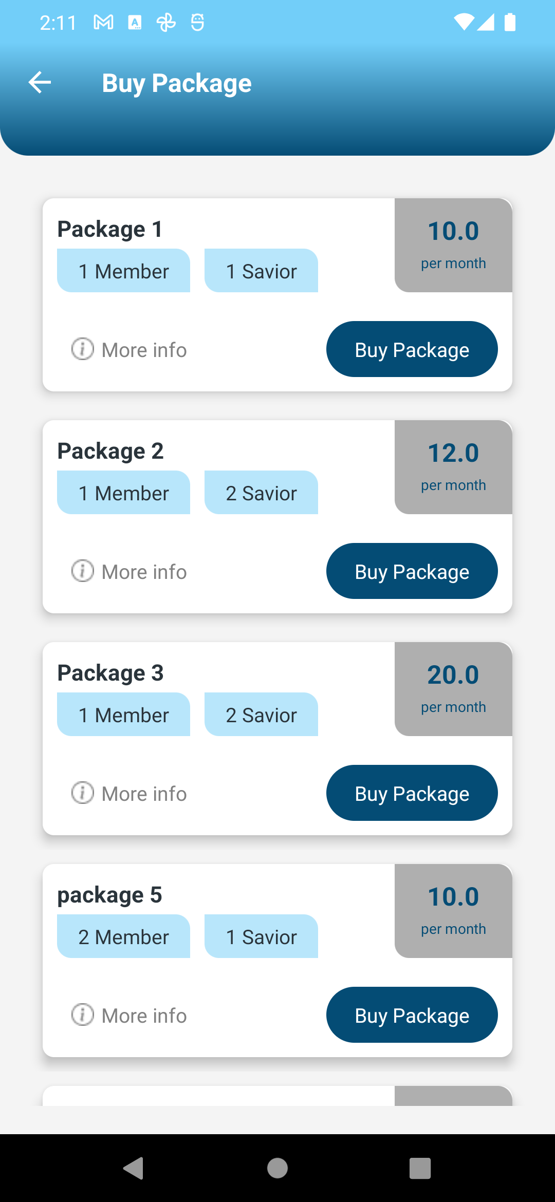This screenshot has width=555, height=1202.
Task: Tap the back arrow in header
Action: tap(40, 83)
